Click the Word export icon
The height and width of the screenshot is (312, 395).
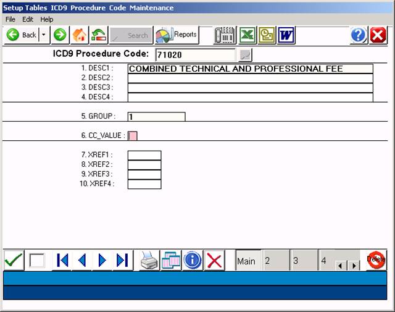click(286, 35)
